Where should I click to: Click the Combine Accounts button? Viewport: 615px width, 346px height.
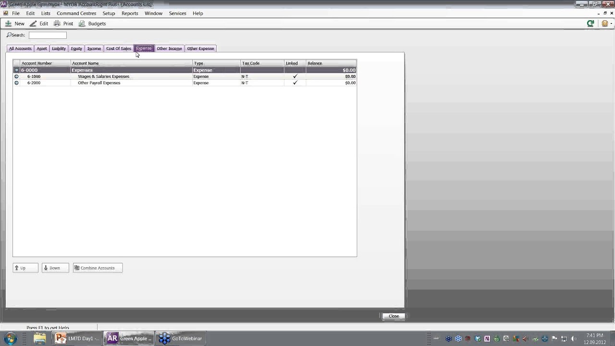[x=98, y=268]
